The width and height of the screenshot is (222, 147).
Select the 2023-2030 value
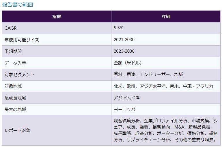(124, 51)
